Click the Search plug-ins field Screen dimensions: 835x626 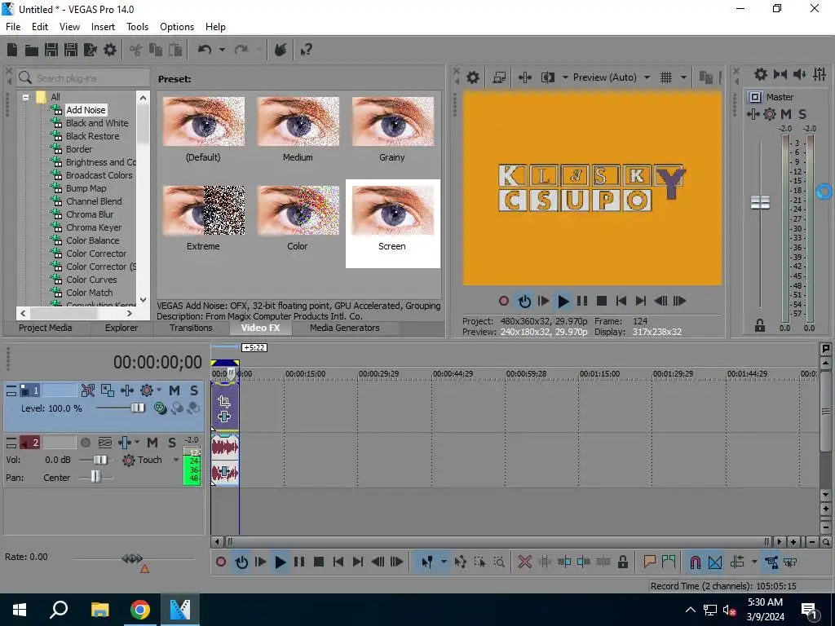(x=82, y=78)
